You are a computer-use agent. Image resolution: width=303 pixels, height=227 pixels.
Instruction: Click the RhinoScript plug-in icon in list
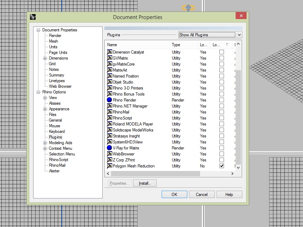(110, 118)
